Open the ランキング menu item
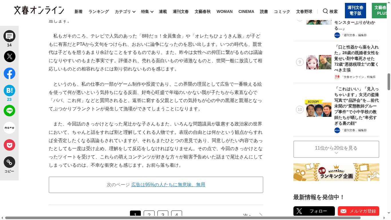The image size is (391, 220). 98,12
